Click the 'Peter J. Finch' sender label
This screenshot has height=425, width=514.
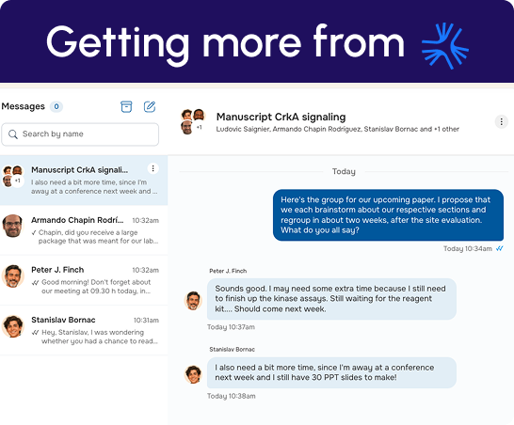pos(228,271)
